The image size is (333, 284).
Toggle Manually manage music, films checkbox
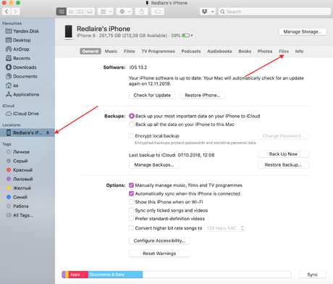pos(131,185)
